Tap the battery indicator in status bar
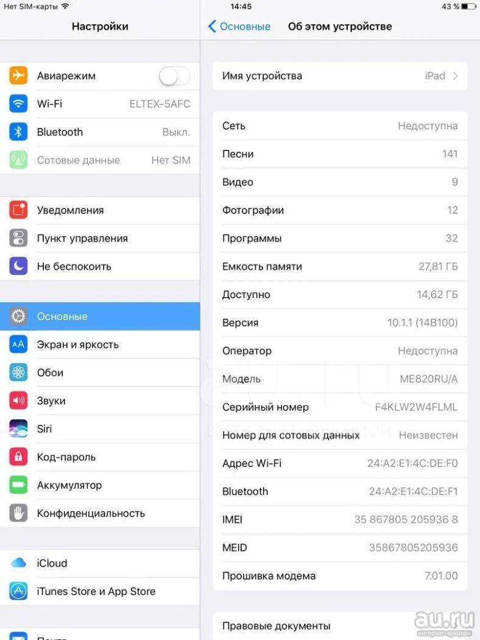480x640 pixels. pyautogui.click(x=468, y=7)
